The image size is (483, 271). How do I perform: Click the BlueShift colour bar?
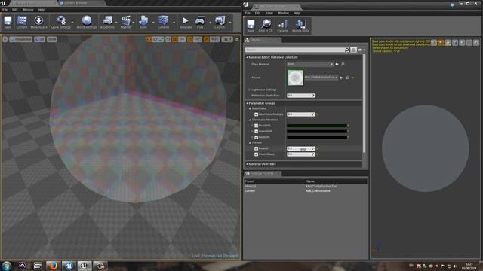[317, 126]
